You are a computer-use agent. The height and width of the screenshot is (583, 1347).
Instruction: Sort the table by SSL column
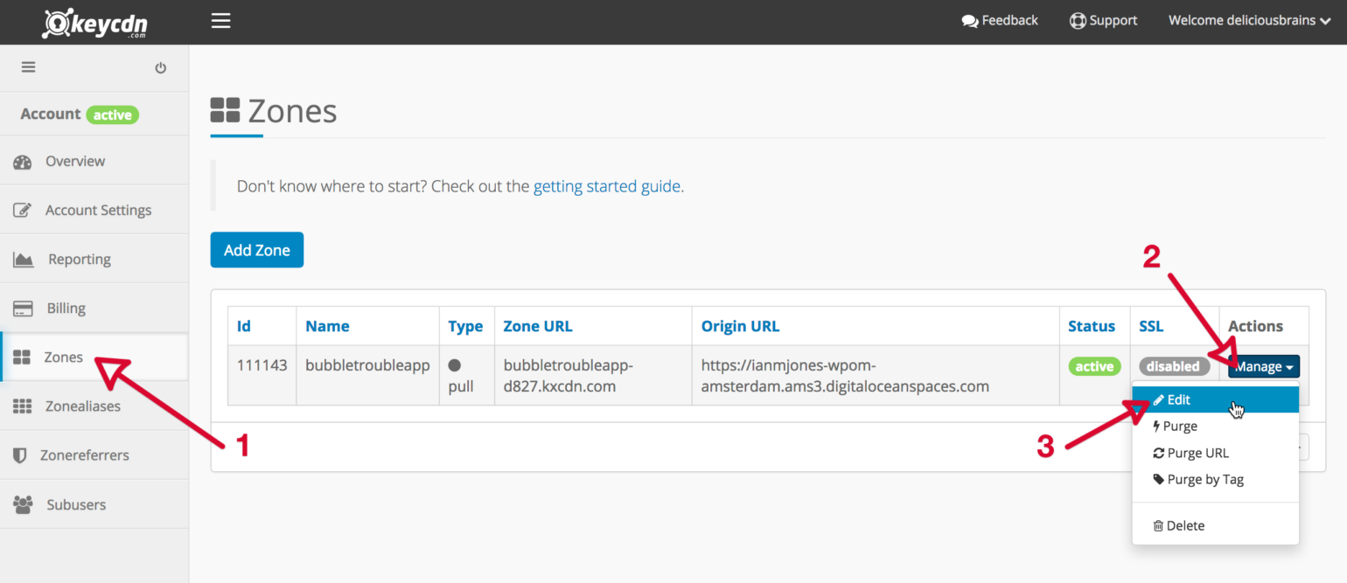click(1151, 326)
